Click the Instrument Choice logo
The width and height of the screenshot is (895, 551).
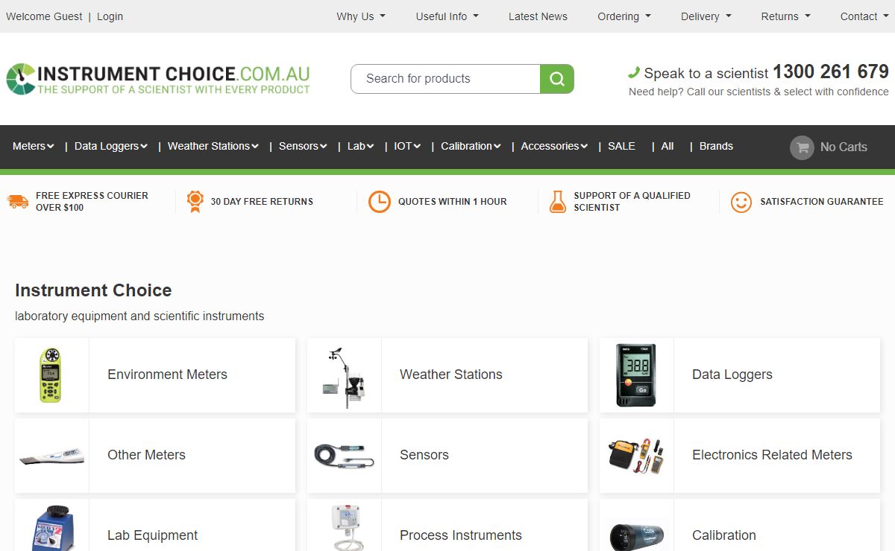(158, 79)
